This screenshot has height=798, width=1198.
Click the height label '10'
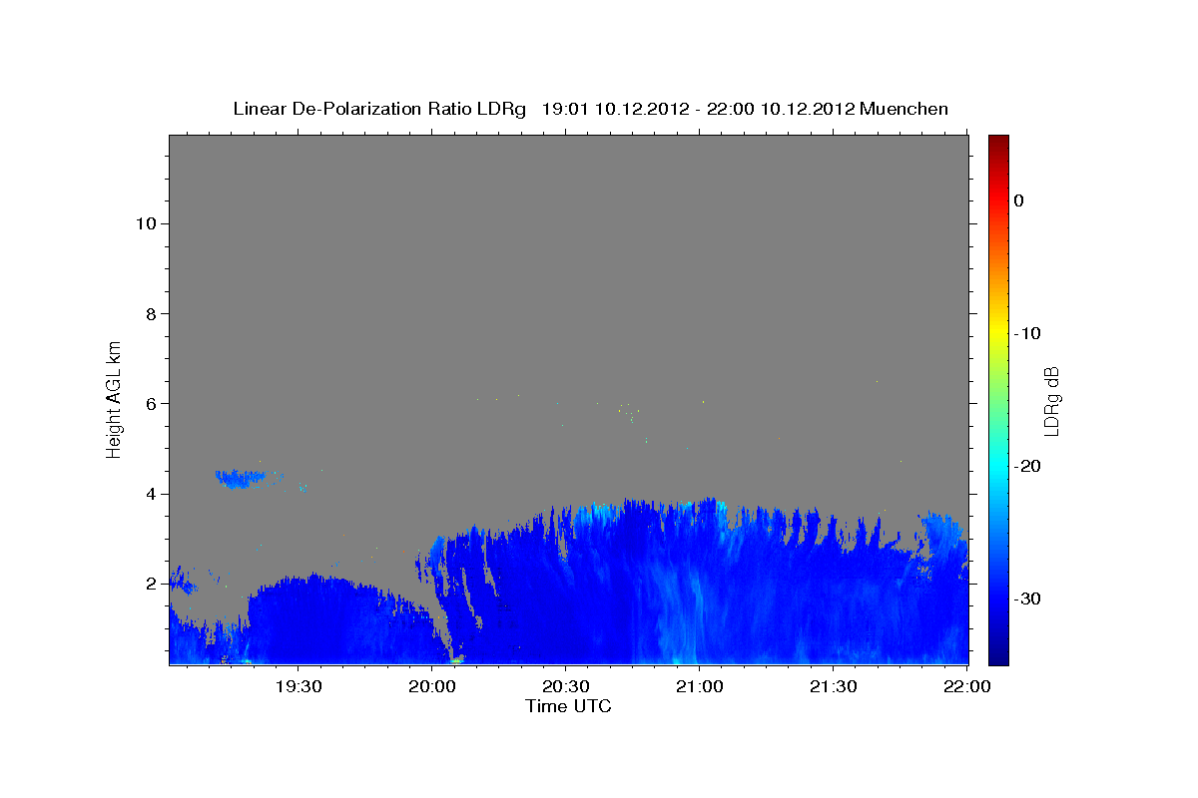click(x=145, y=223)
